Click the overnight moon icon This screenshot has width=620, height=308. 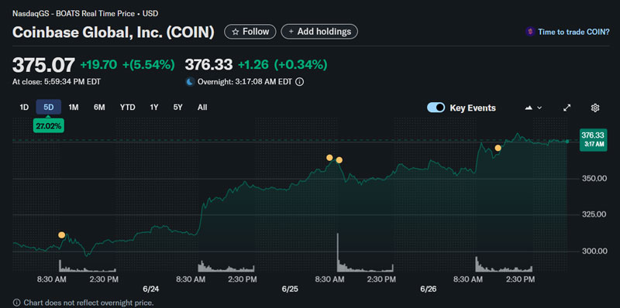(190, 82)
